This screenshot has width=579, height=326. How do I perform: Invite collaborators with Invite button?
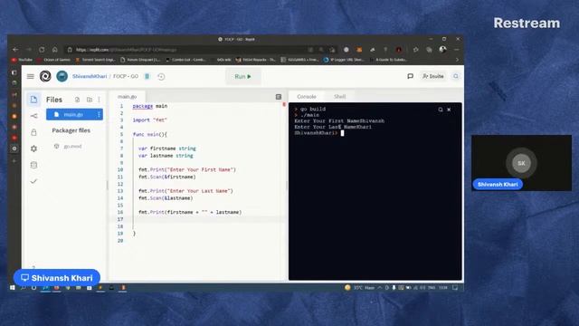pos(432,76)
